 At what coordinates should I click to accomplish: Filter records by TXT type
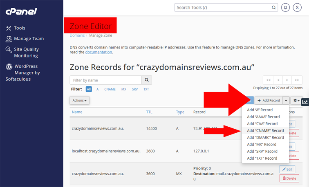pyautogui.click(x=146, y=89)
